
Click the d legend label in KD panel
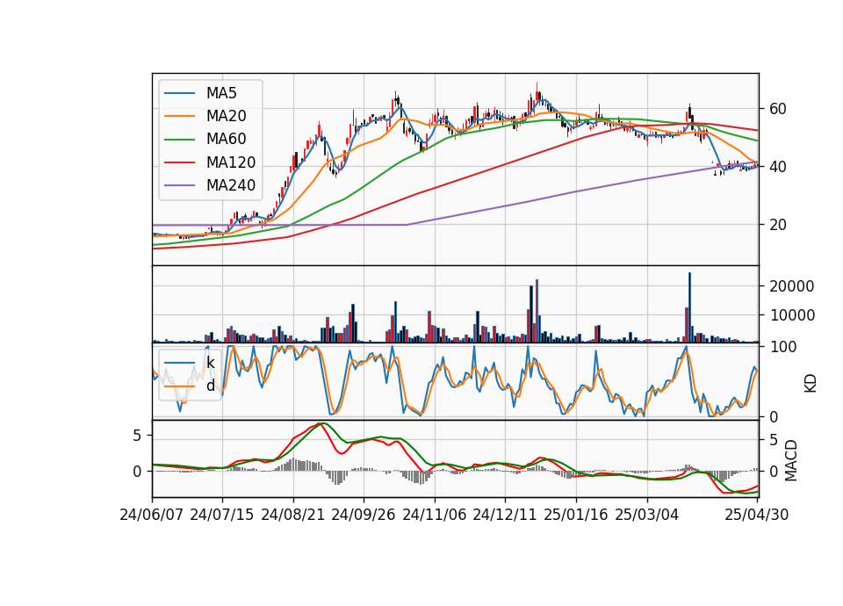[210, 386]
